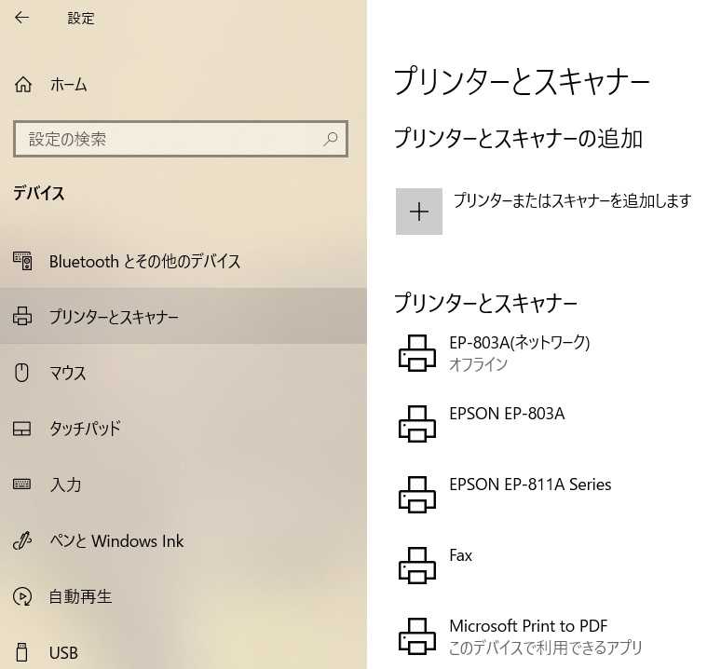
Task: Select 自動再生 in the sidebar
Action: (80, 596)
